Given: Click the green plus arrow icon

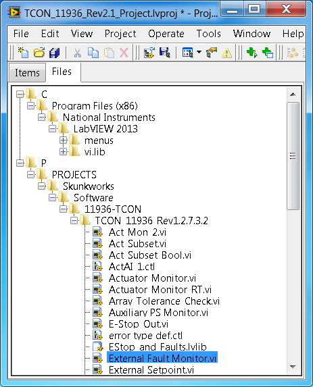Looking at the screenshot, I should pyautogui.click(x=252, y=53).
